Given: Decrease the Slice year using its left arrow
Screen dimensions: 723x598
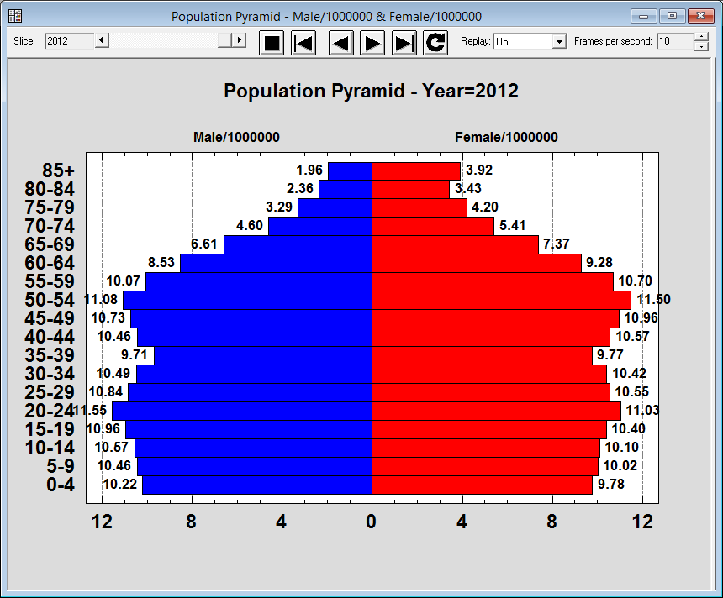Looking at the screenshot, I should point(103,39).
